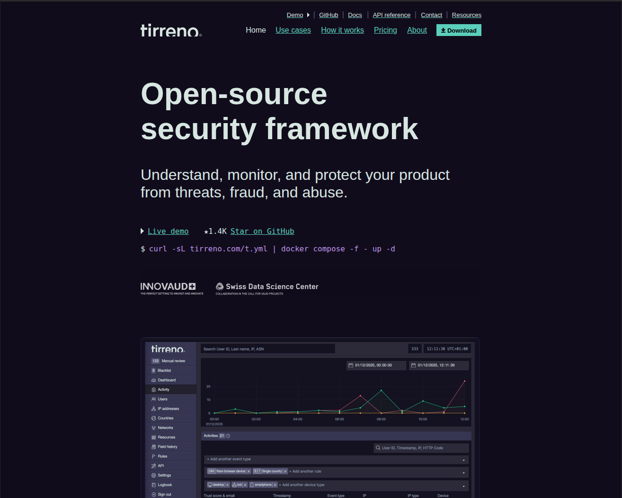
Task: Click the Open-source security framework heading
Action: [280, 111]
